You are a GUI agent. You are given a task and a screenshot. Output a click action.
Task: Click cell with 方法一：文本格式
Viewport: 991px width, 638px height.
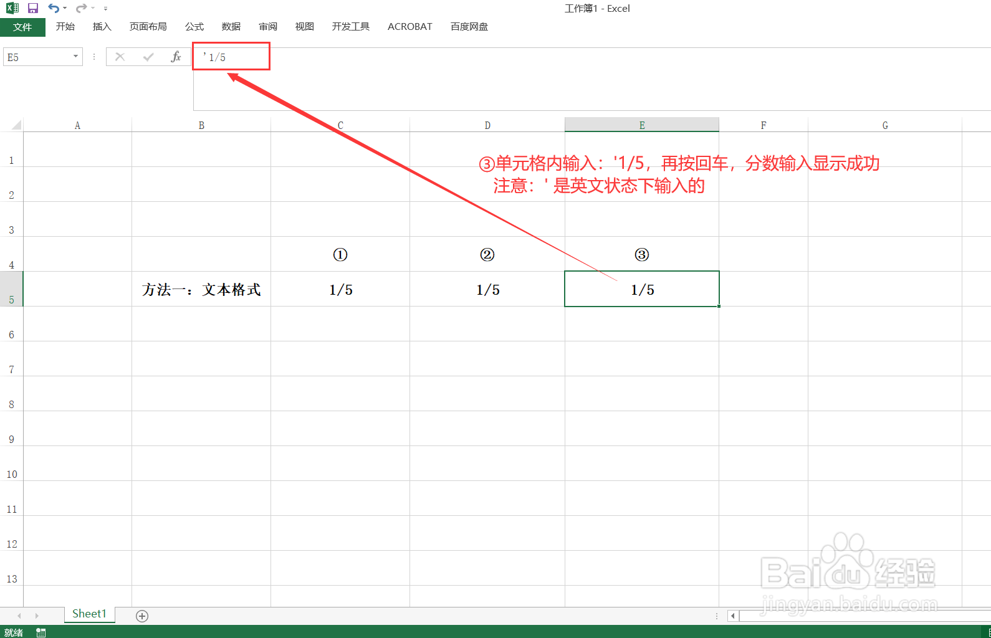(201, 289)
